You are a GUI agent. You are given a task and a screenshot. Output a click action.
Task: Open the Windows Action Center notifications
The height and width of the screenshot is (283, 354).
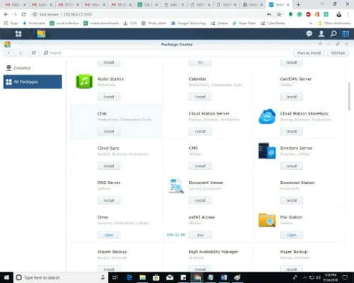coord(345,277)
